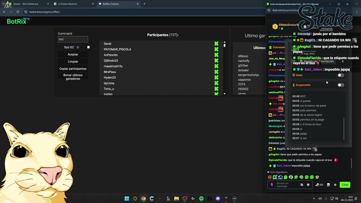Click the BotRix BETA logo
Viewport: 361px width, 203px height.
(18, 21)
